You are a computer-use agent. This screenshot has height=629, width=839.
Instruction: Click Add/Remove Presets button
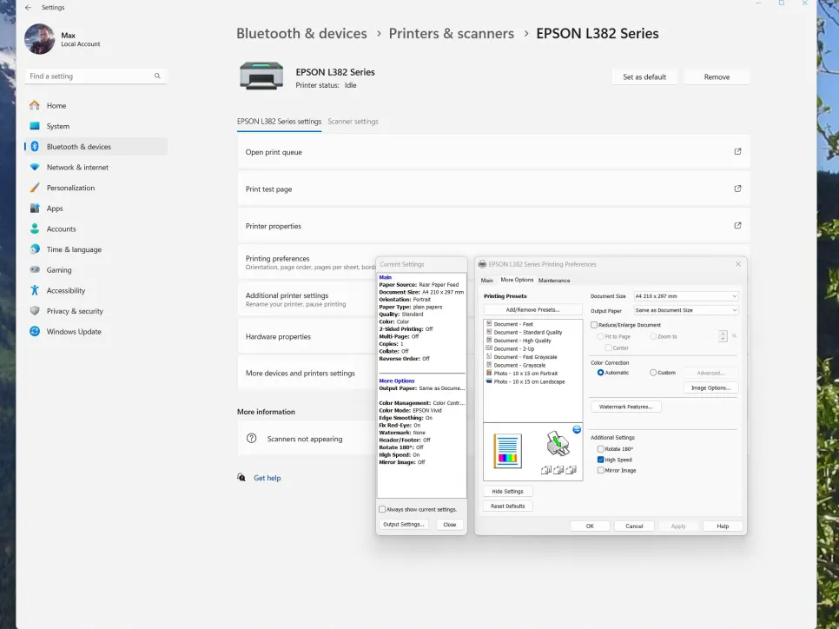tap(532, 310)
